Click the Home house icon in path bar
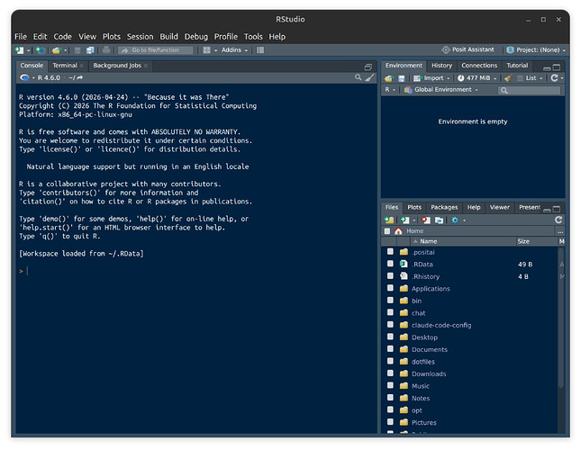The height and width of the screenshot is (450, 581). pyautogui.click(x=398, y=231)
